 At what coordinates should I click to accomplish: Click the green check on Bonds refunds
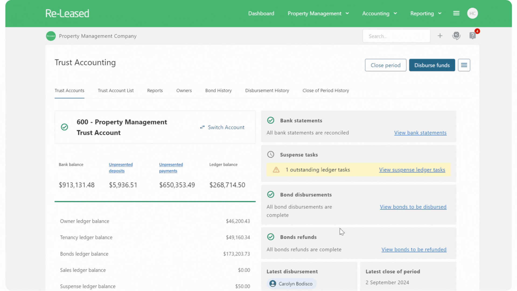pos(271,237)
